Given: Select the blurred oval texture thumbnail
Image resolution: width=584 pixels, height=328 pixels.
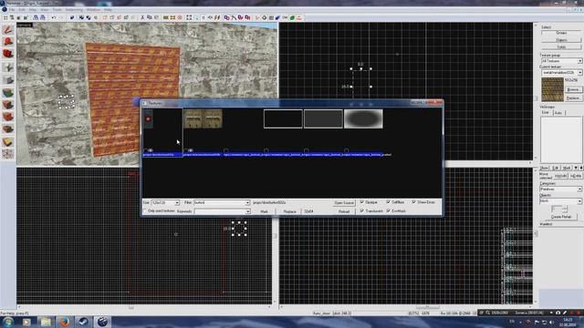Looking at the screenshot, I should [363, 119].
